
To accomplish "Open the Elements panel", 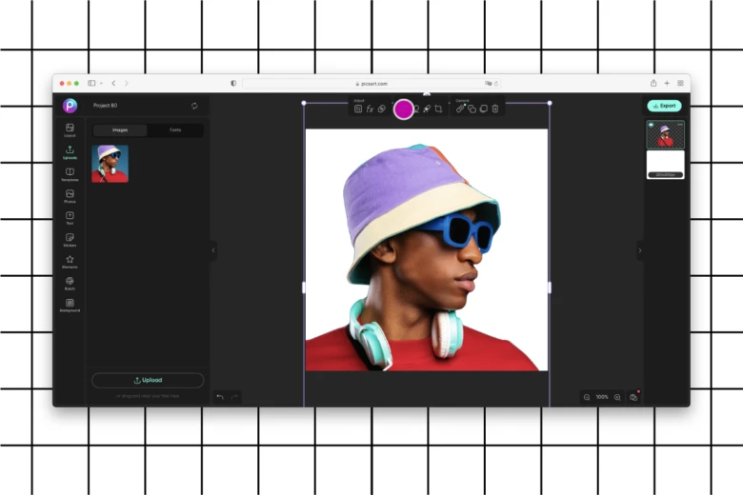I will point(70,261).
